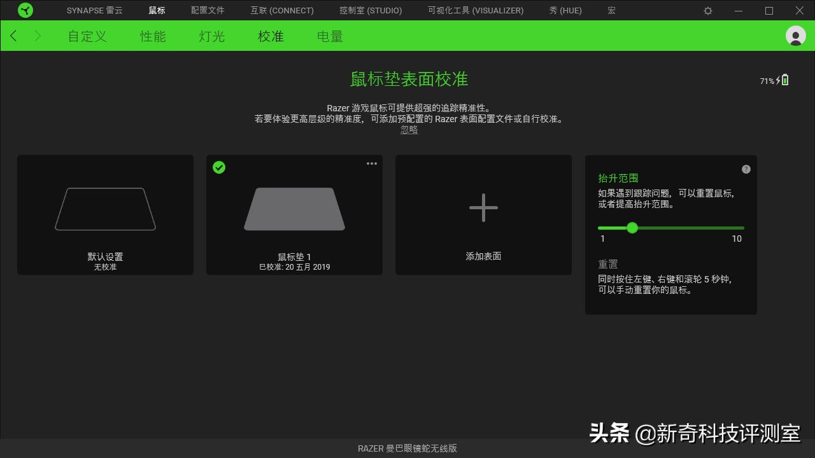Click the green checkmark on 鼠标垫 1

click(219, 167)
